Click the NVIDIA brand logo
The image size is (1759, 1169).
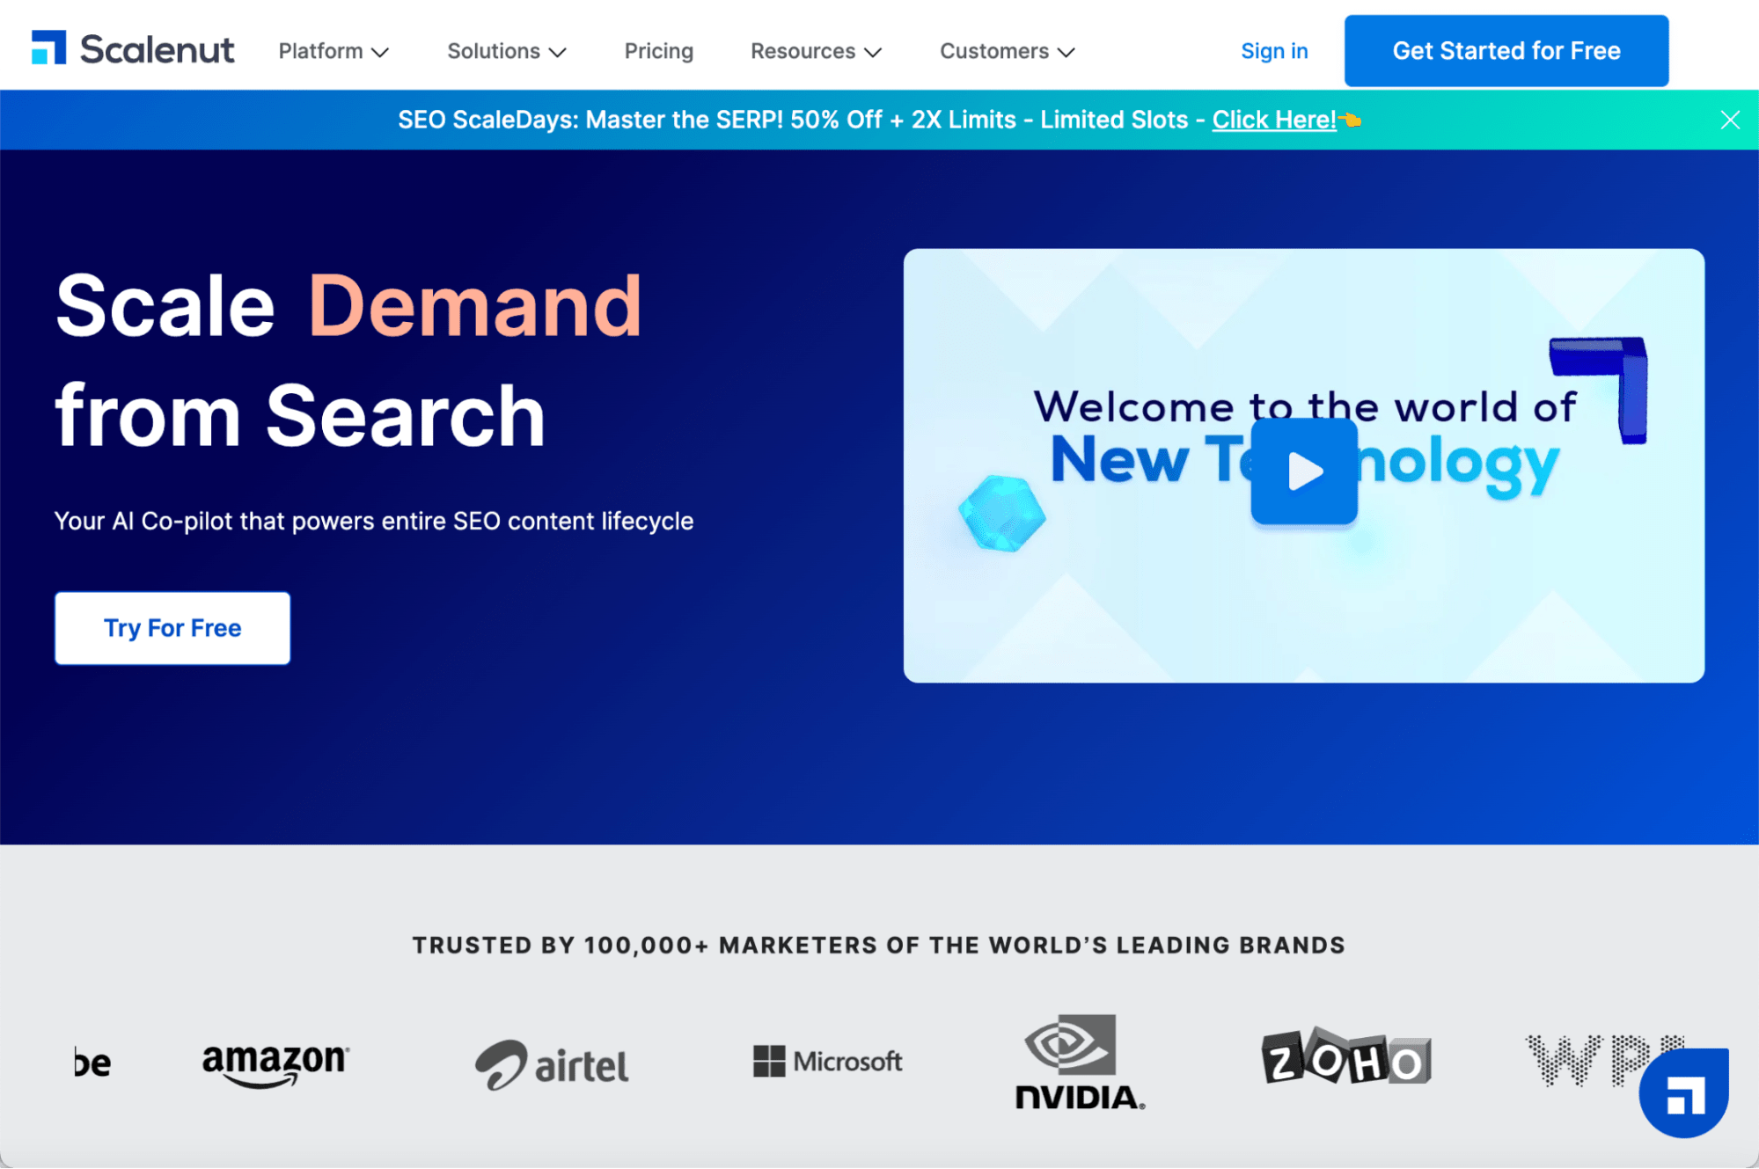(x=1080, y=1062)
